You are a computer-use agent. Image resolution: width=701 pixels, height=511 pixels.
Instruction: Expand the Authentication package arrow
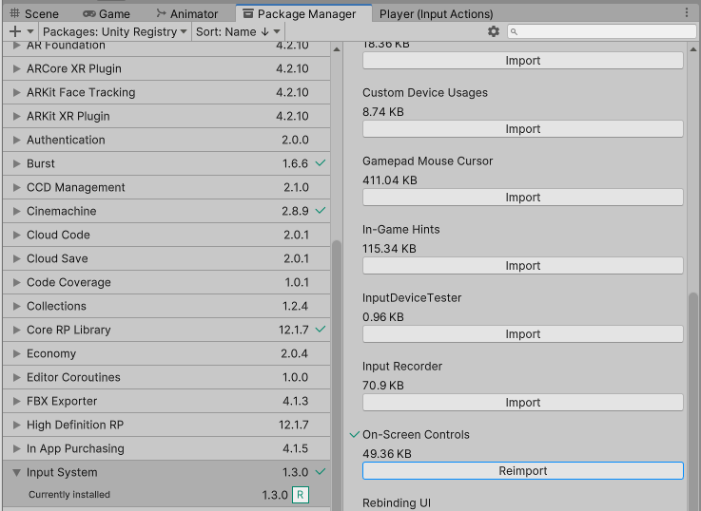click(x=16, y=140)
